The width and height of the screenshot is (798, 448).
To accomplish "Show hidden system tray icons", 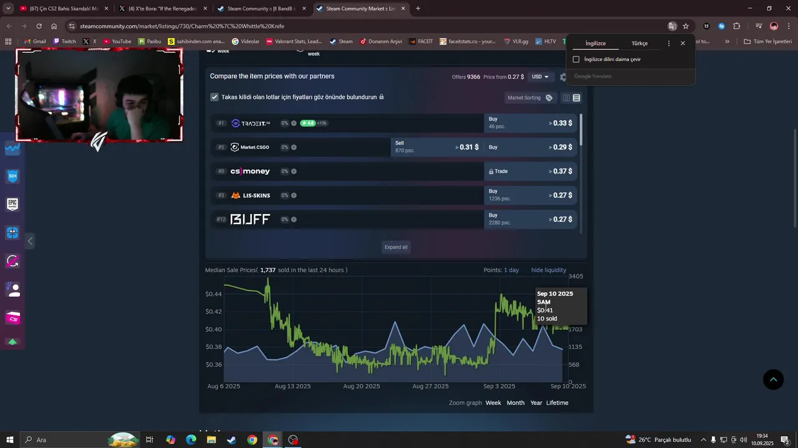I will pos(703,440).
